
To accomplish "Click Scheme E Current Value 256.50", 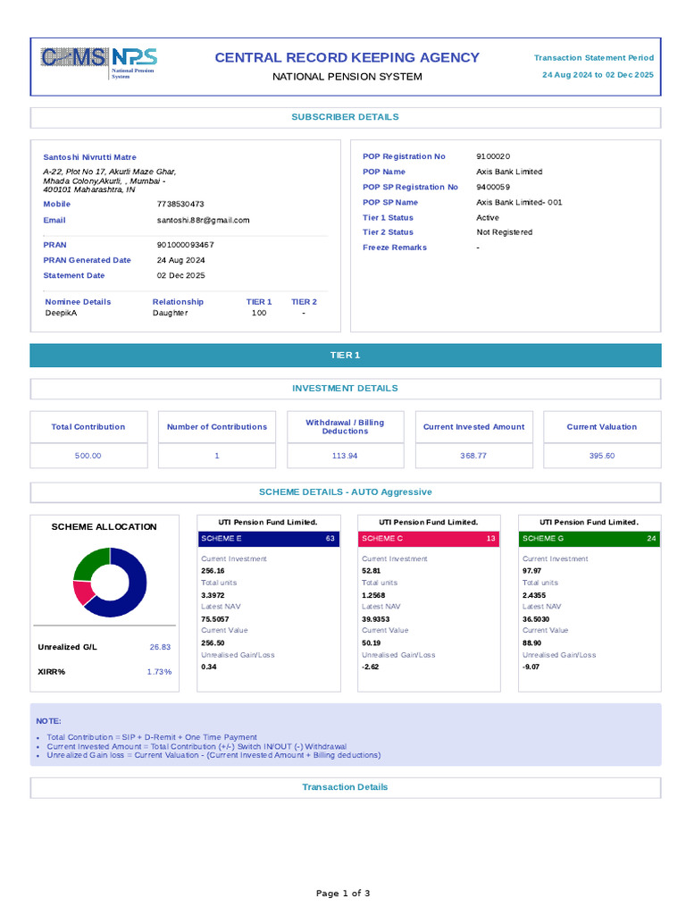I will [213, 643].
